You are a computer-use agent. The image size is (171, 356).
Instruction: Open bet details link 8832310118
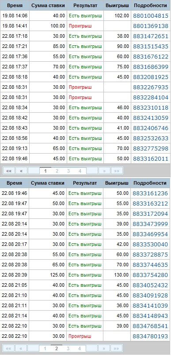(x=151, y=107)
